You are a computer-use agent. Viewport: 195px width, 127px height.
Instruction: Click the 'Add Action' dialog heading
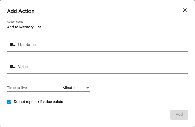pos(21,11)
